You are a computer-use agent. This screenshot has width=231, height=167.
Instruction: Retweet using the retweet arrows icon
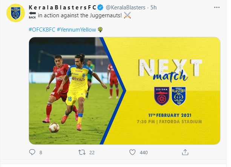pyautogui.click(x=82, y=152)
